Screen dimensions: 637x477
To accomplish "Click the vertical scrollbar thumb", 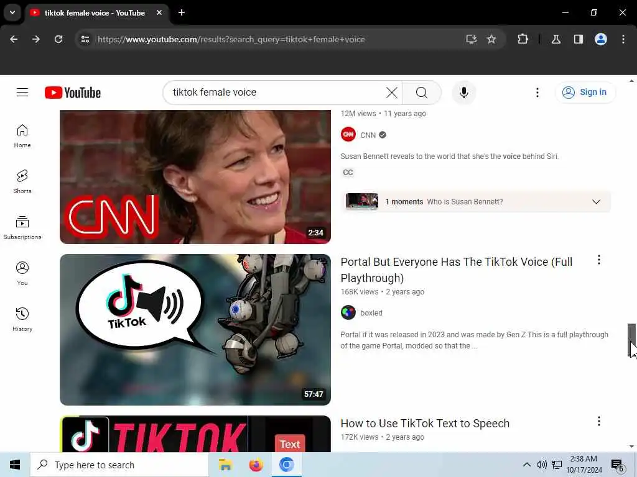I will [x=631, y=340].
